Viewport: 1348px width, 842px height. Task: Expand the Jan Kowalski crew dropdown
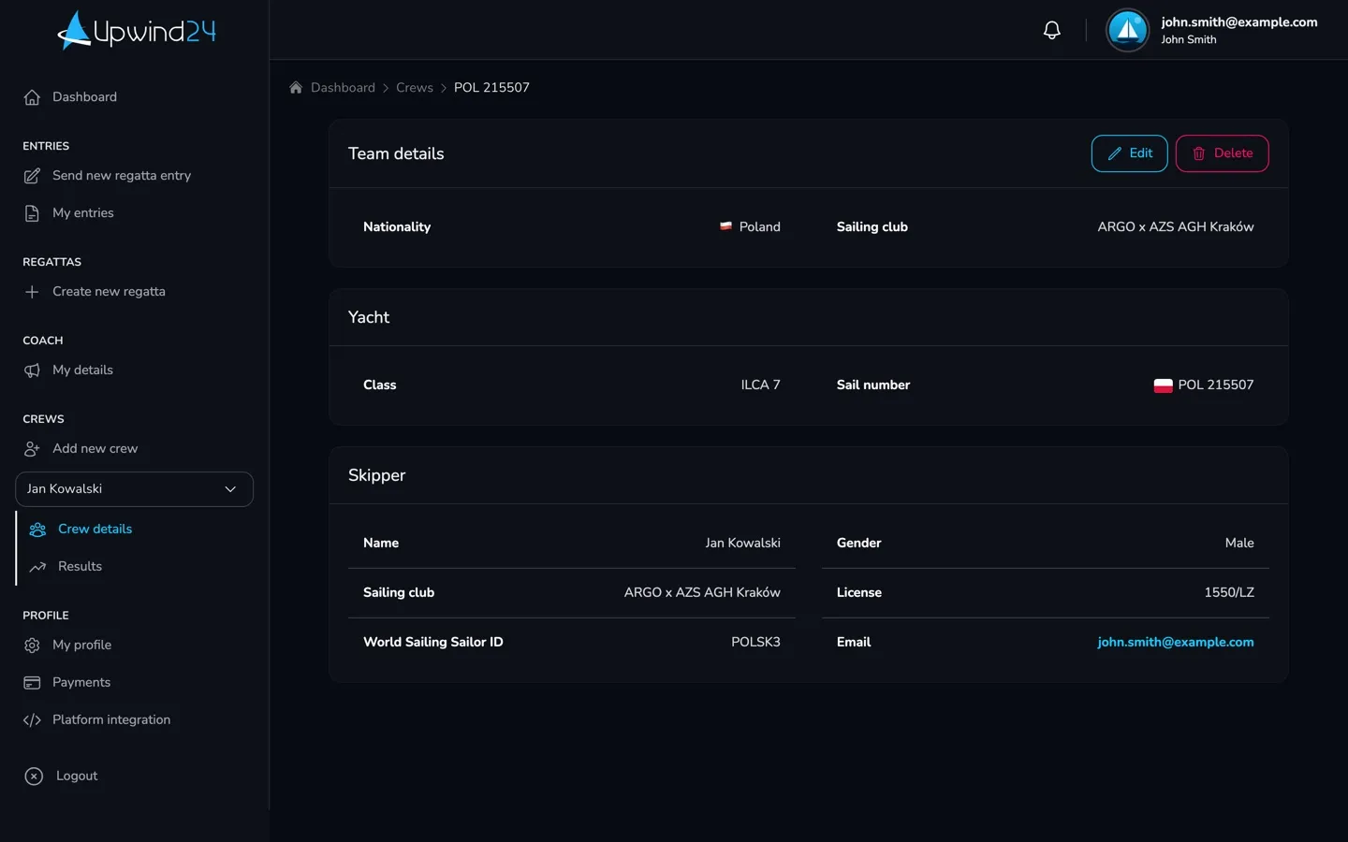[x=134, y=489]
